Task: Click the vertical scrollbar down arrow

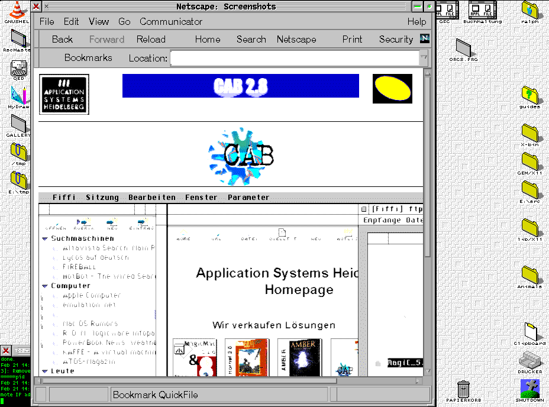Action: 428,371
